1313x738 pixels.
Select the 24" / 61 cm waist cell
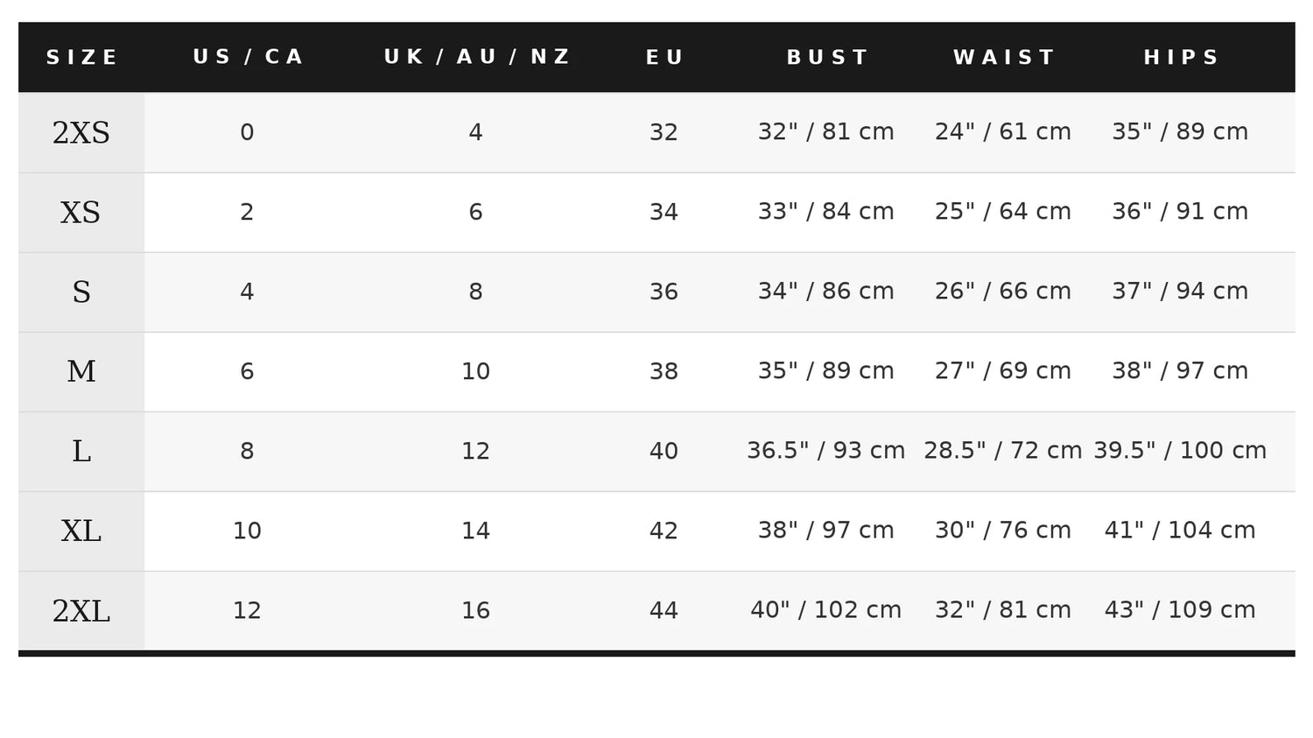[1003, 132]
